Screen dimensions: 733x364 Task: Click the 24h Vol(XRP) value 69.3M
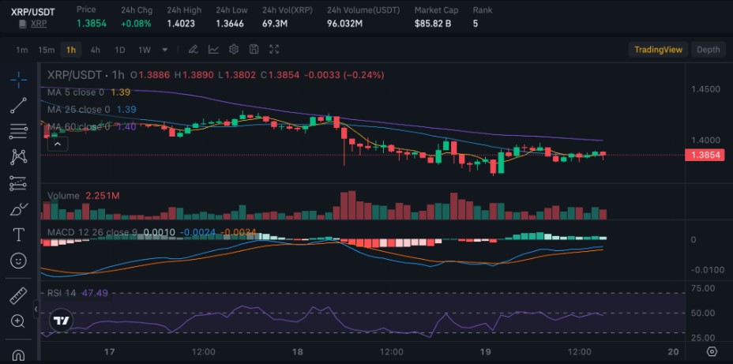click(274, 23)
